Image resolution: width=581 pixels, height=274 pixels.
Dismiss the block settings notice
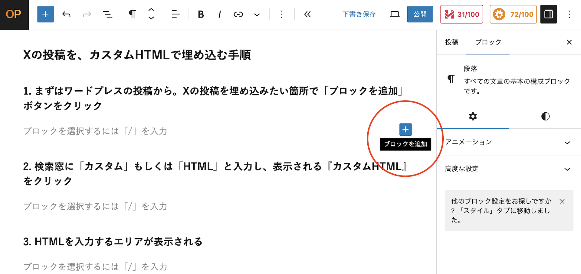click(562, 201)
